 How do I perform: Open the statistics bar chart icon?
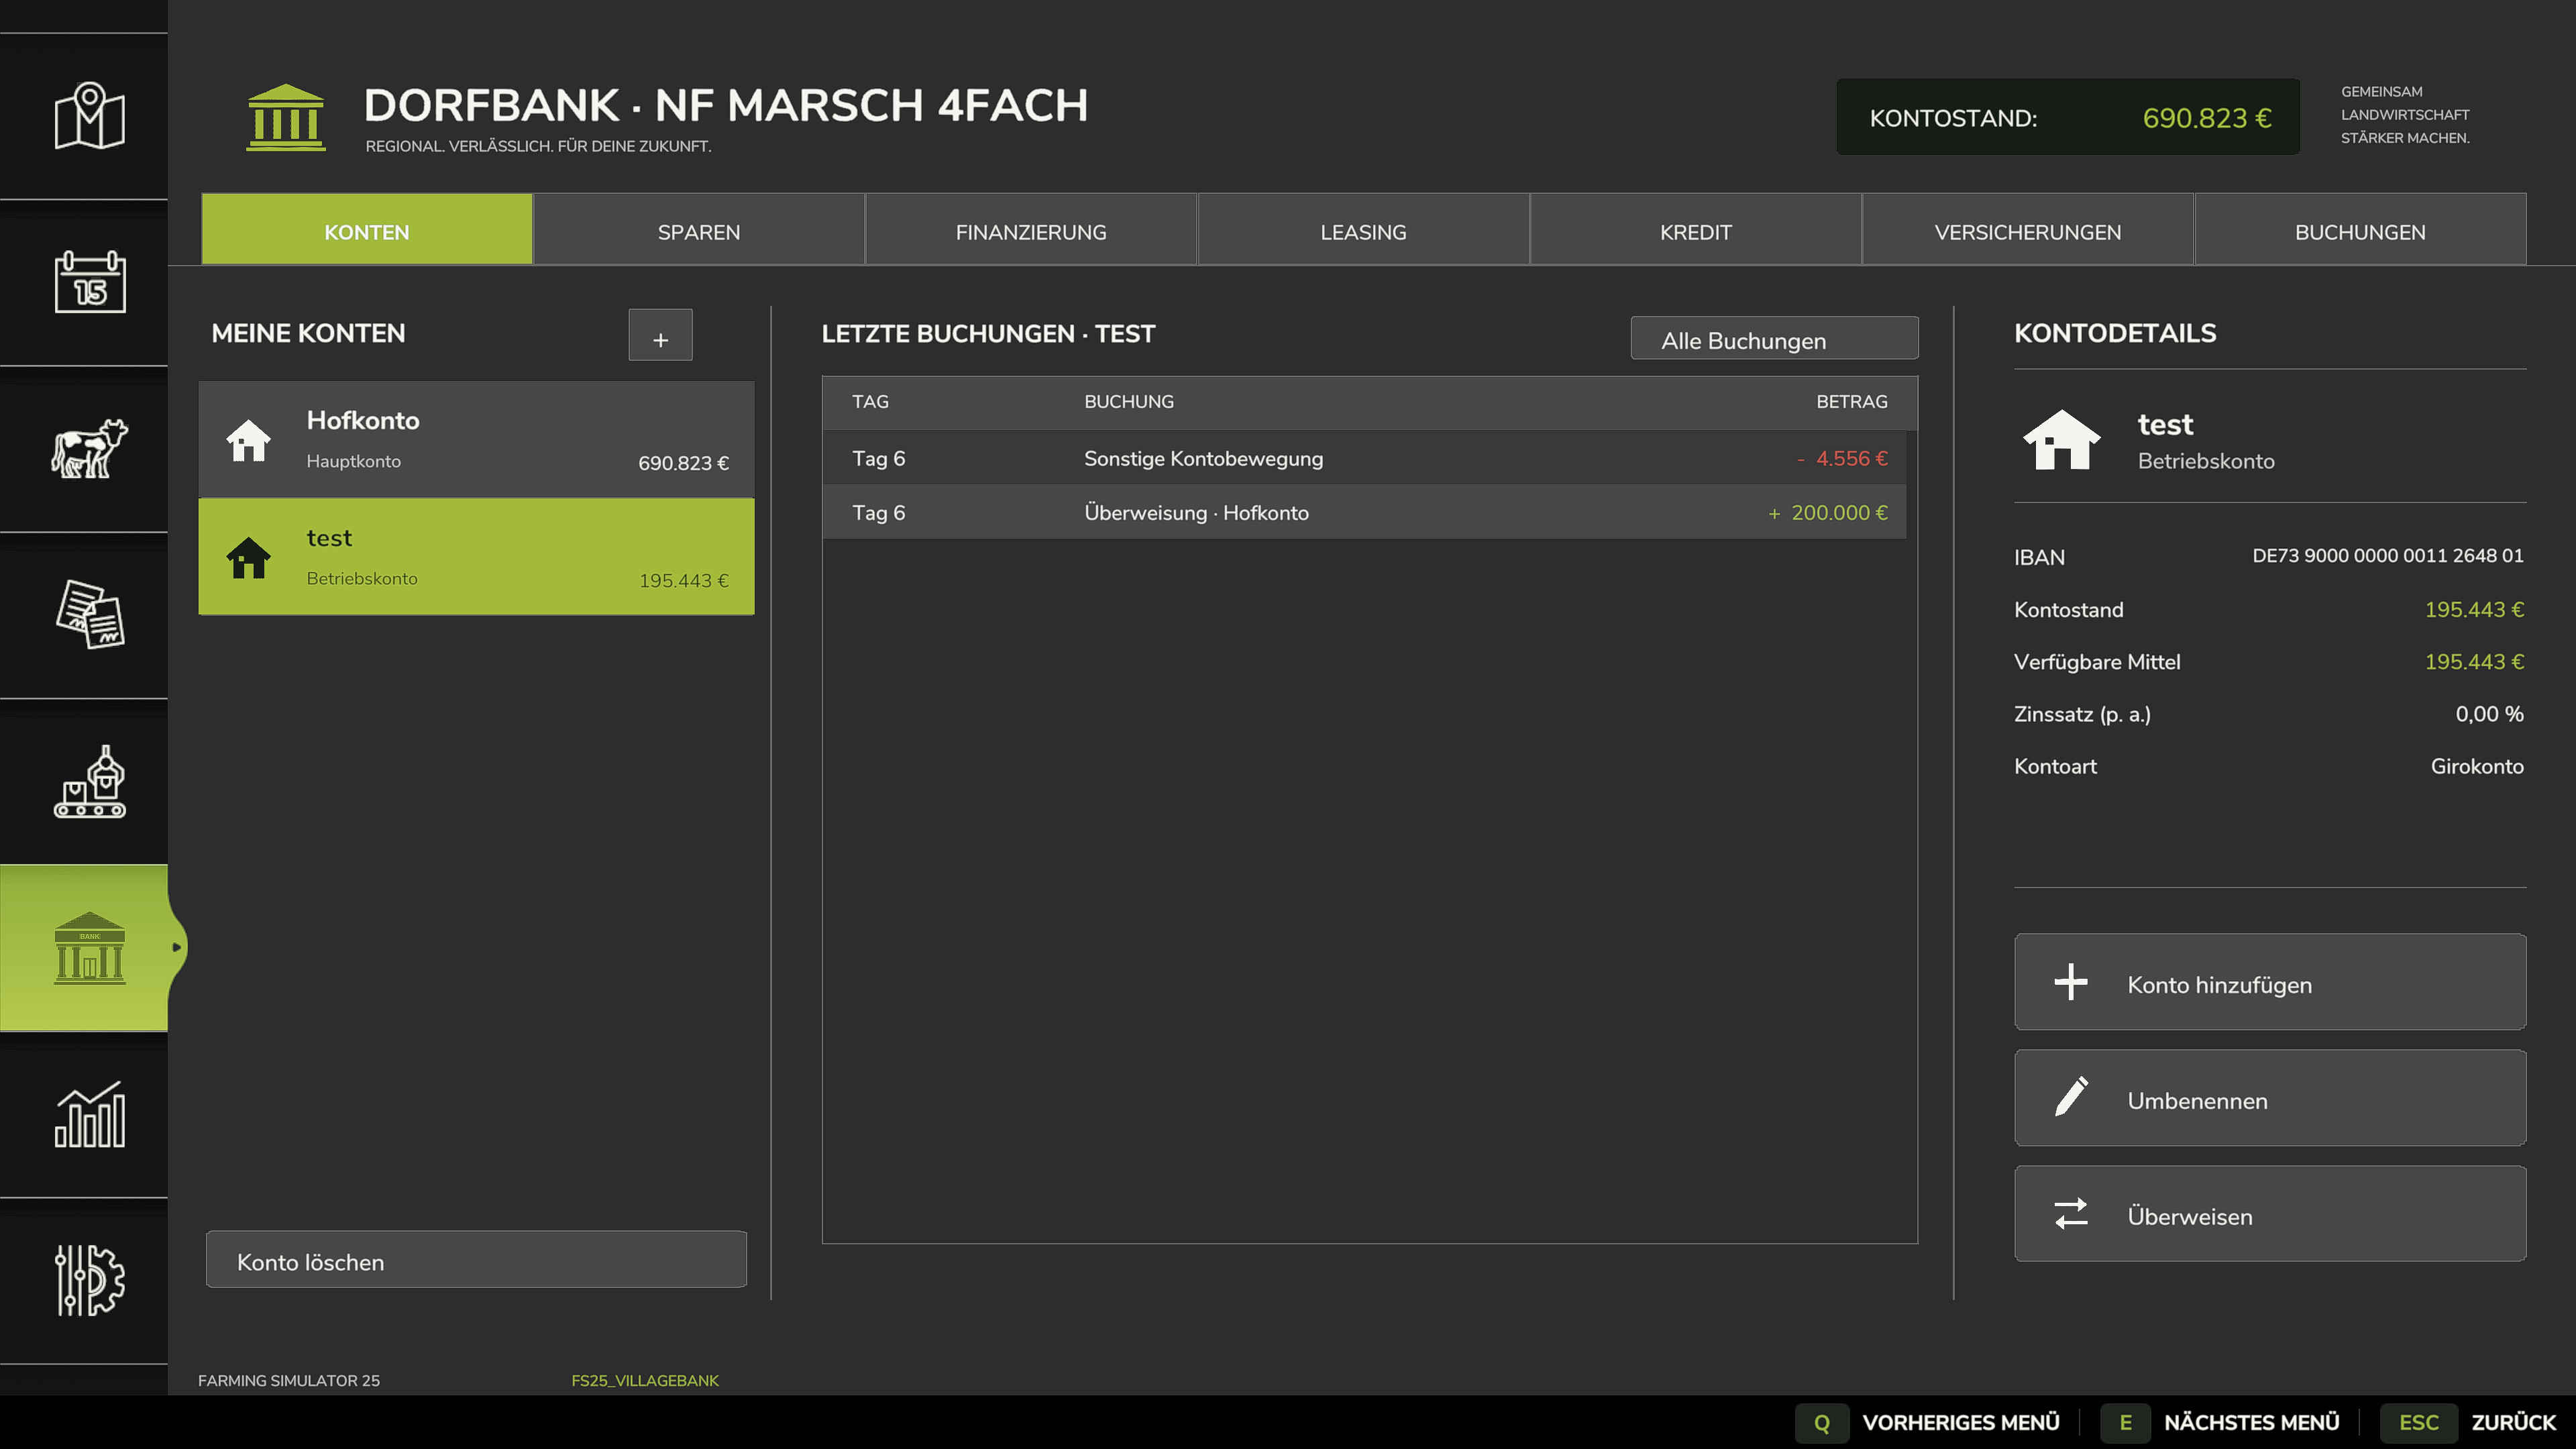89,1114
